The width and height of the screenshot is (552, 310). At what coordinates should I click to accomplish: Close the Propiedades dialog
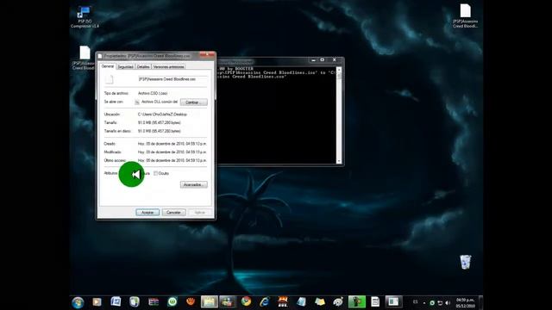pos(207,55)
